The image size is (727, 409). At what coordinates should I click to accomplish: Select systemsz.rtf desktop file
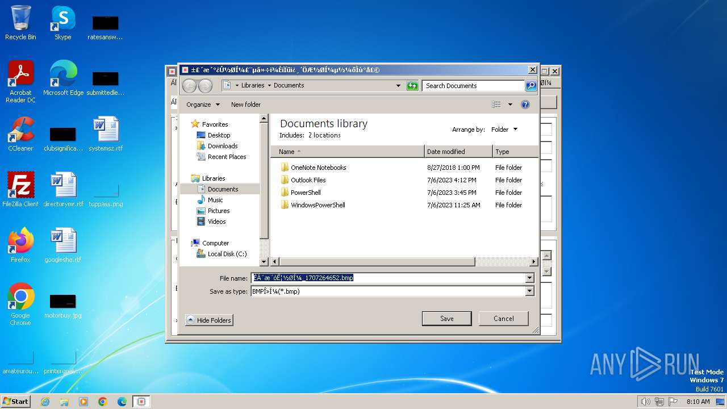pos(106,134)
